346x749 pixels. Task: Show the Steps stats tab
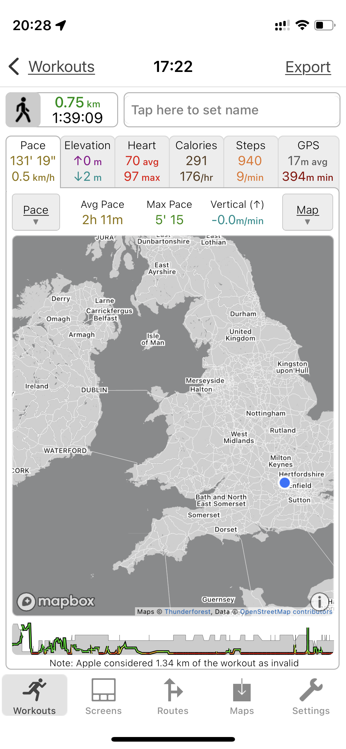click(x=251, y=161)
